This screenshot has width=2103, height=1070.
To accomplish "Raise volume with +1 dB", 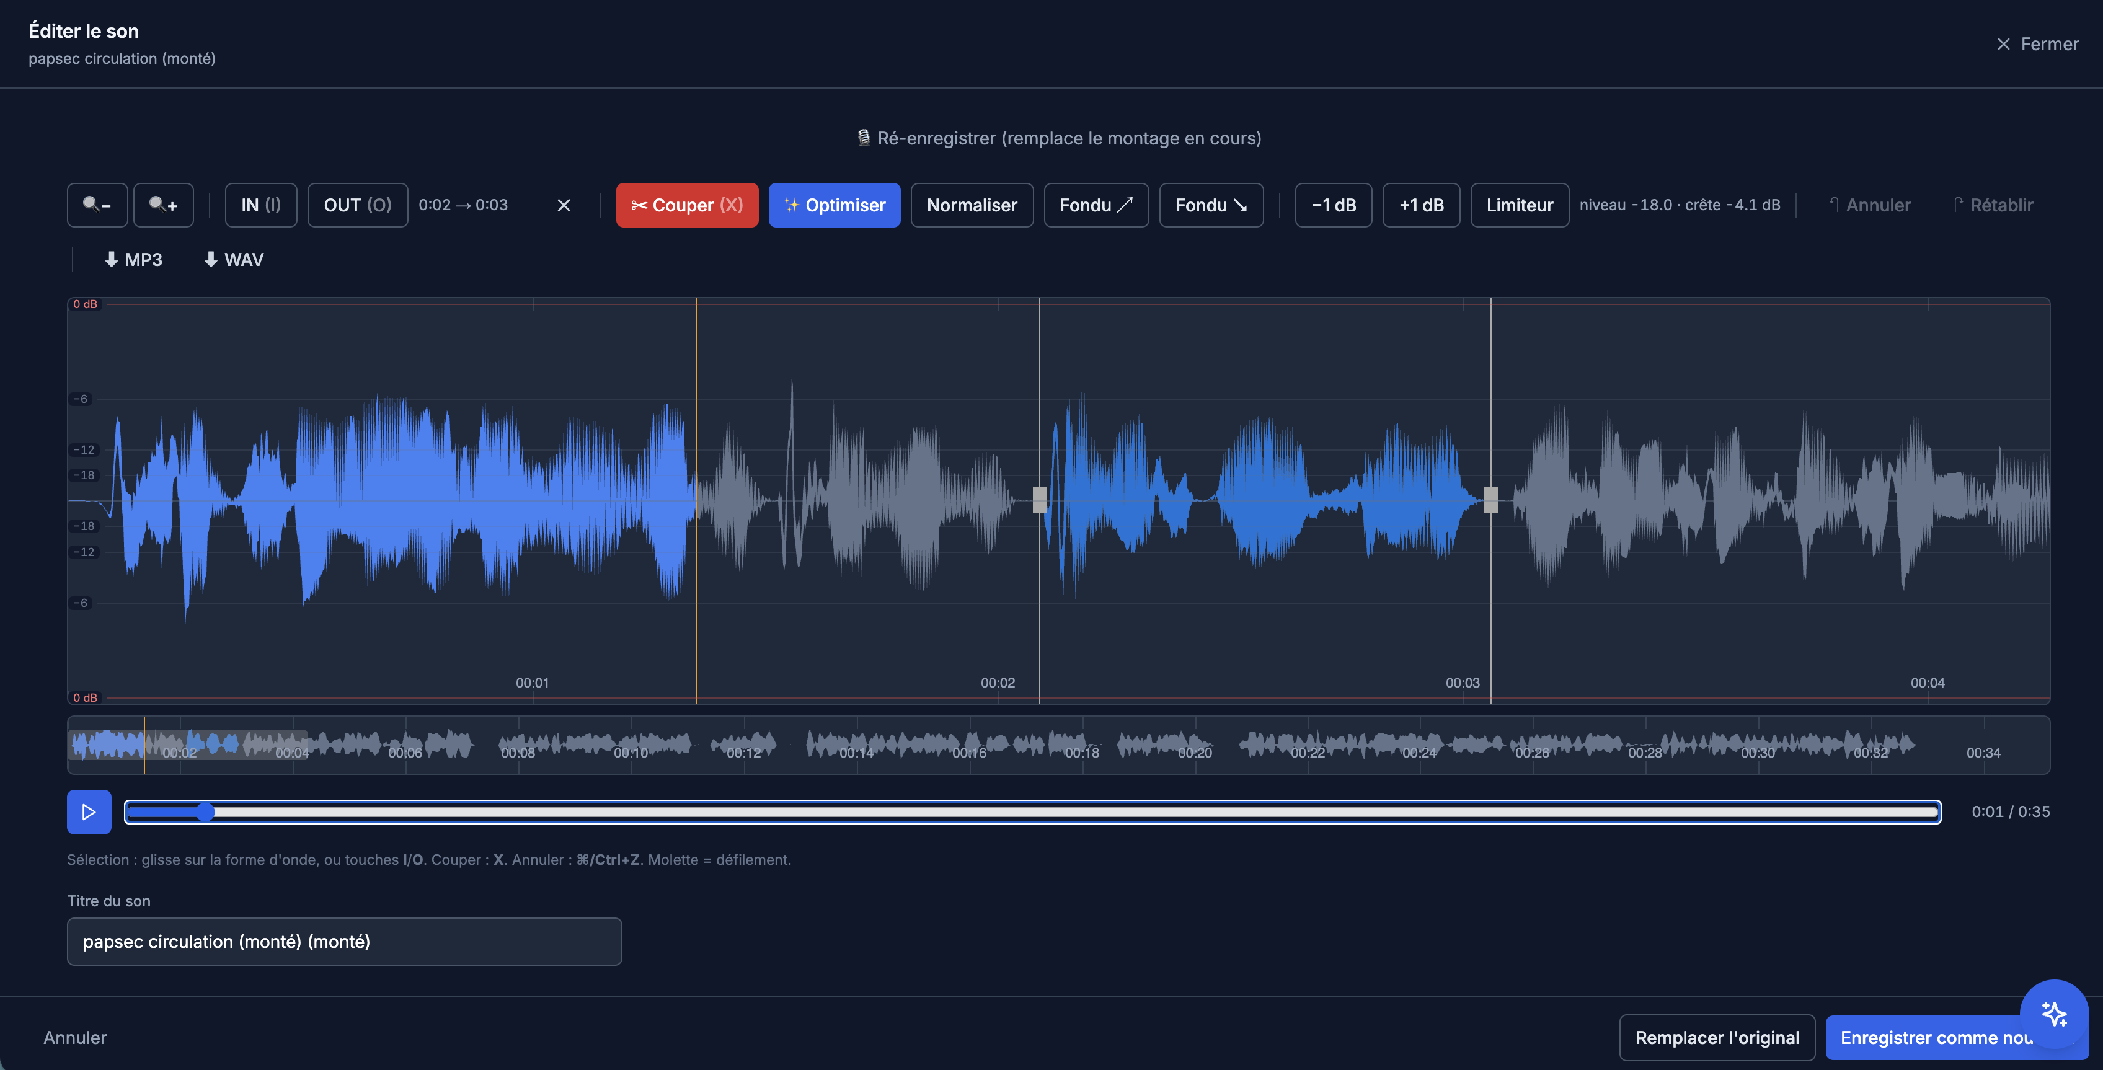I will pyautogui.click(x=1421, y=205).
